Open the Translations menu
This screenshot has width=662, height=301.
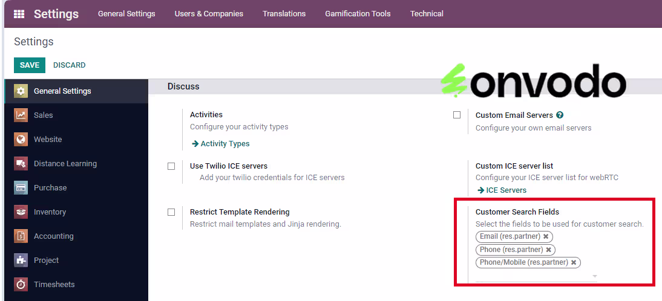tap(284, 14)
